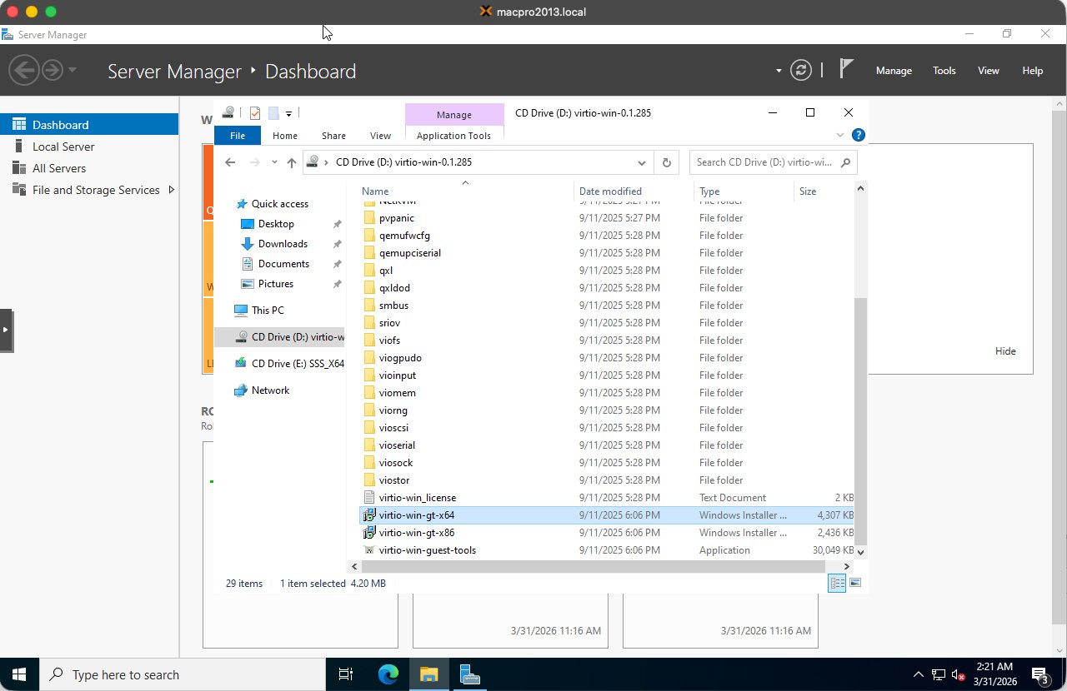Screen dimensions: 1067x691
Task: Open the Refresh icon in Server Manager
Action: coord(801,70)
